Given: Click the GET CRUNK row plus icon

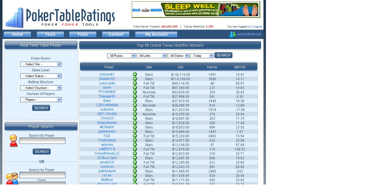Looking at the screenshot, I should [135, 114].
